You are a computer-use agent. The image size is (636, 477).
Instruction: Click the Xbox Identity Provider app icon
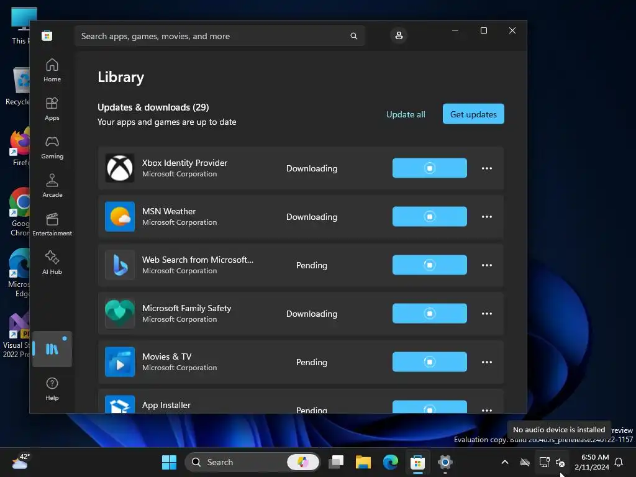click(120, 168)
